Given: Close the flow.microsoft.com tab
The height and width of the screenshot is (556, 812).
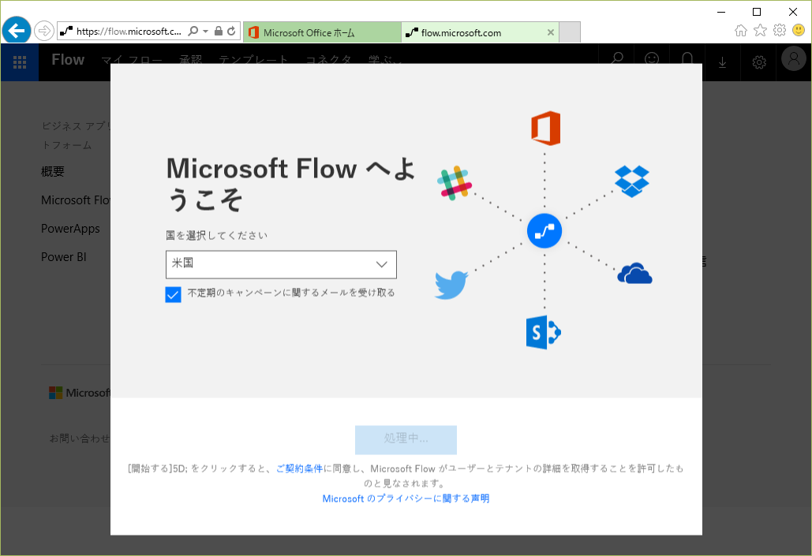Looking at the screenshot, I should point(551,32).
